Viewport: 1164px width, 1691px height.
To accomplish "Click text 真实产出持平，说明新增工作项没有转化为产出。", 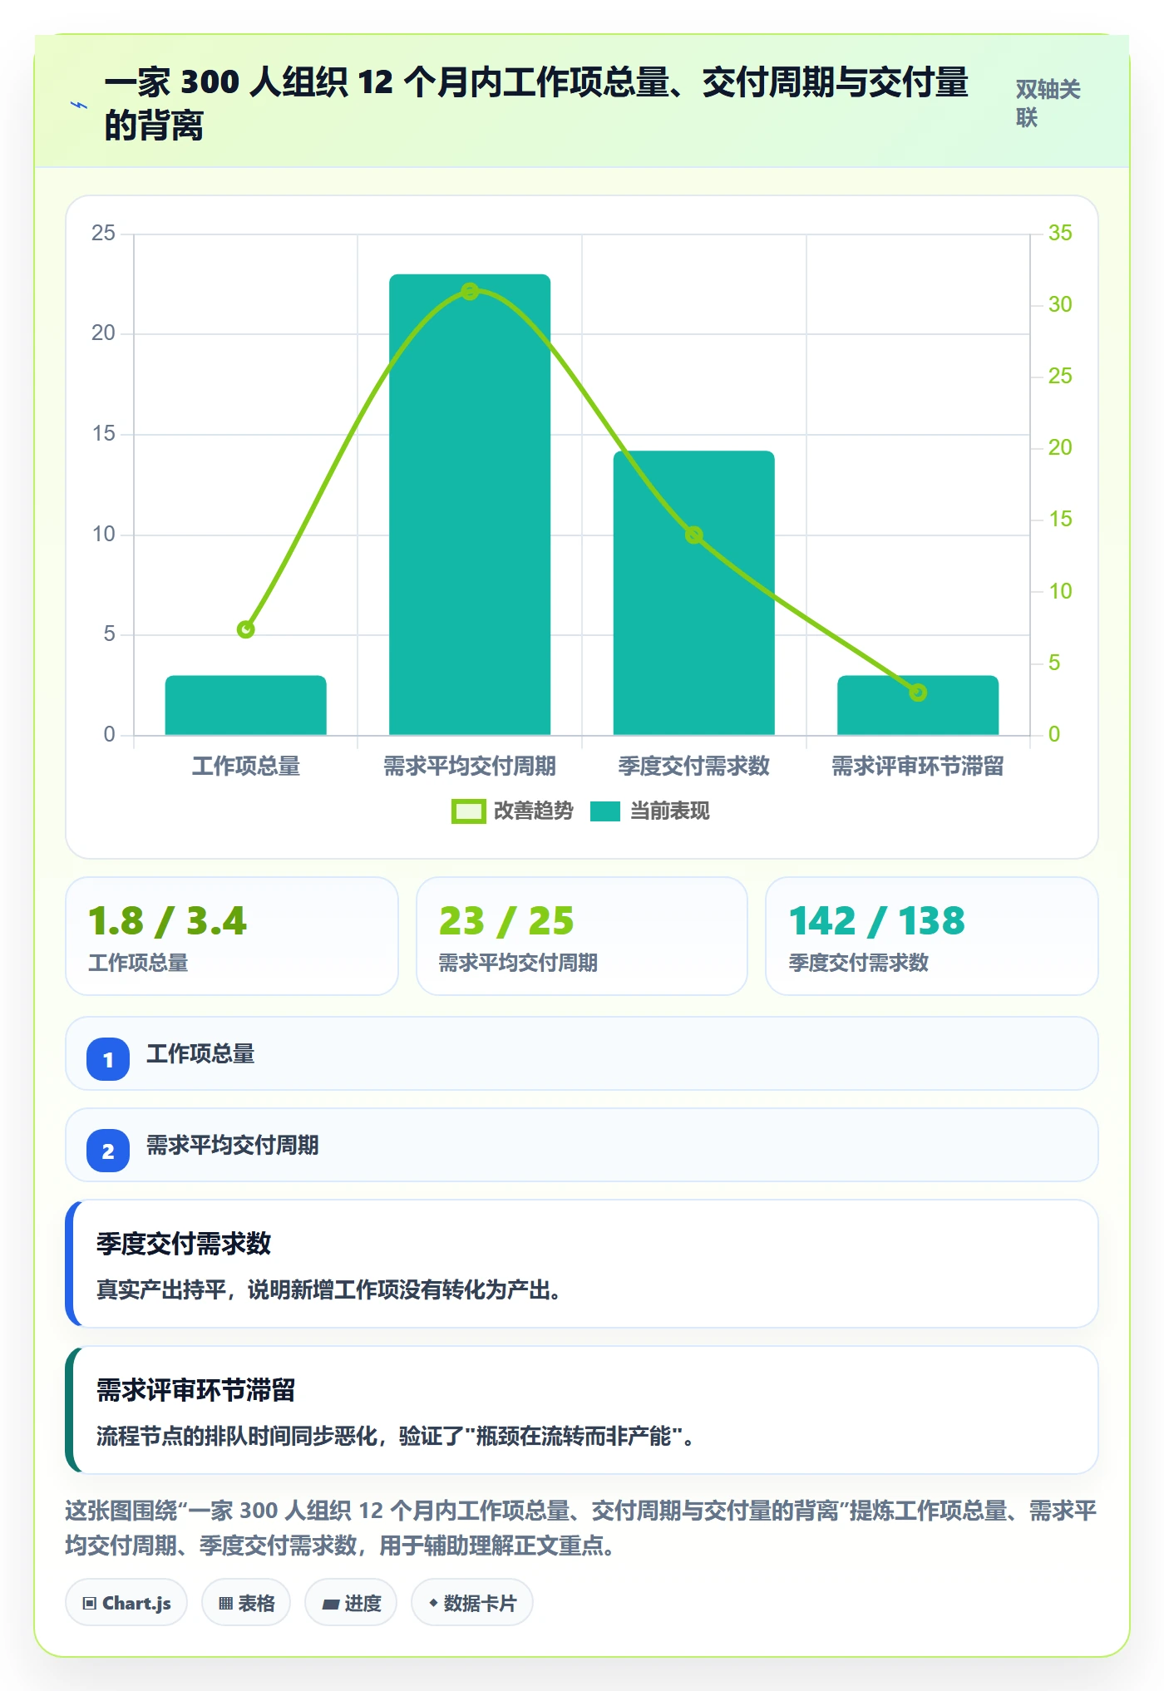I will pyautogui.click(x=328, y=1290).
